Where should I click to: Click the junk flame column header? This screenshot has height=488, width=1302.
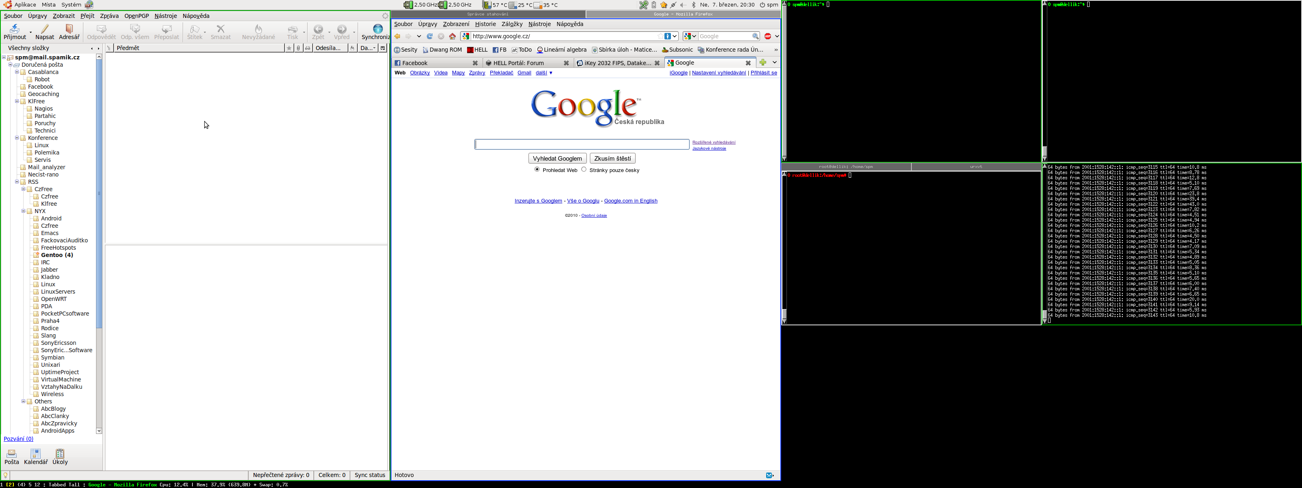(x=352, y=48)
